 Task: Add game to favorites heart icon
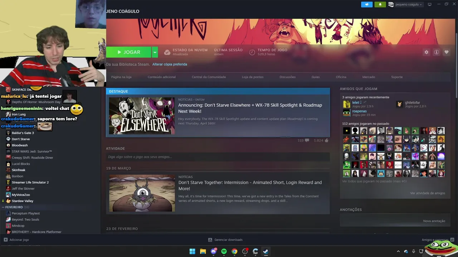point(447,52)
